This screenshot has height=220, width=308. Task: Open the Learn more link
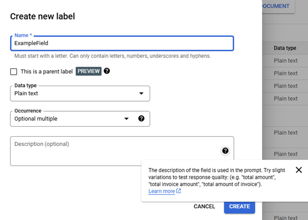[x=162, y=191]
